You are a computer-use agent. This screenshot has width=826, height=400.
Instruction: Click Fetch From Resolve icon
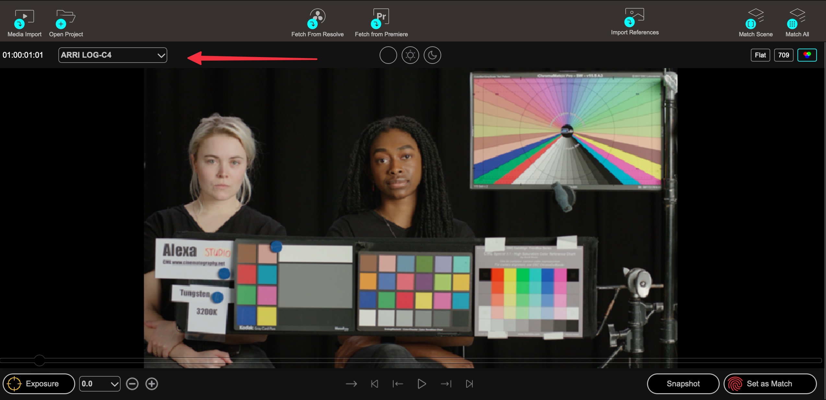317,18
